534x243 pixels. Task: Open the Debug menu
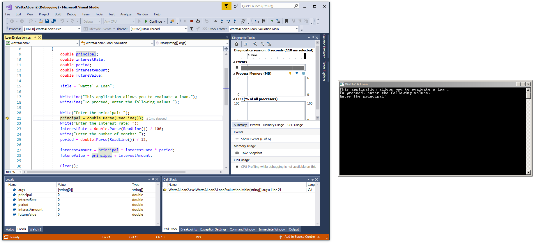coord(71,14)
